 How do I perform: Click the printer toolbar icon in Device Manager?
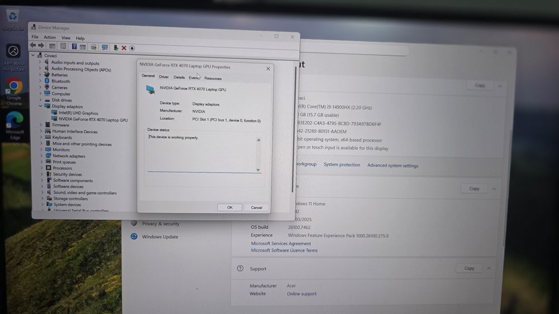click(x=94, y=47)
